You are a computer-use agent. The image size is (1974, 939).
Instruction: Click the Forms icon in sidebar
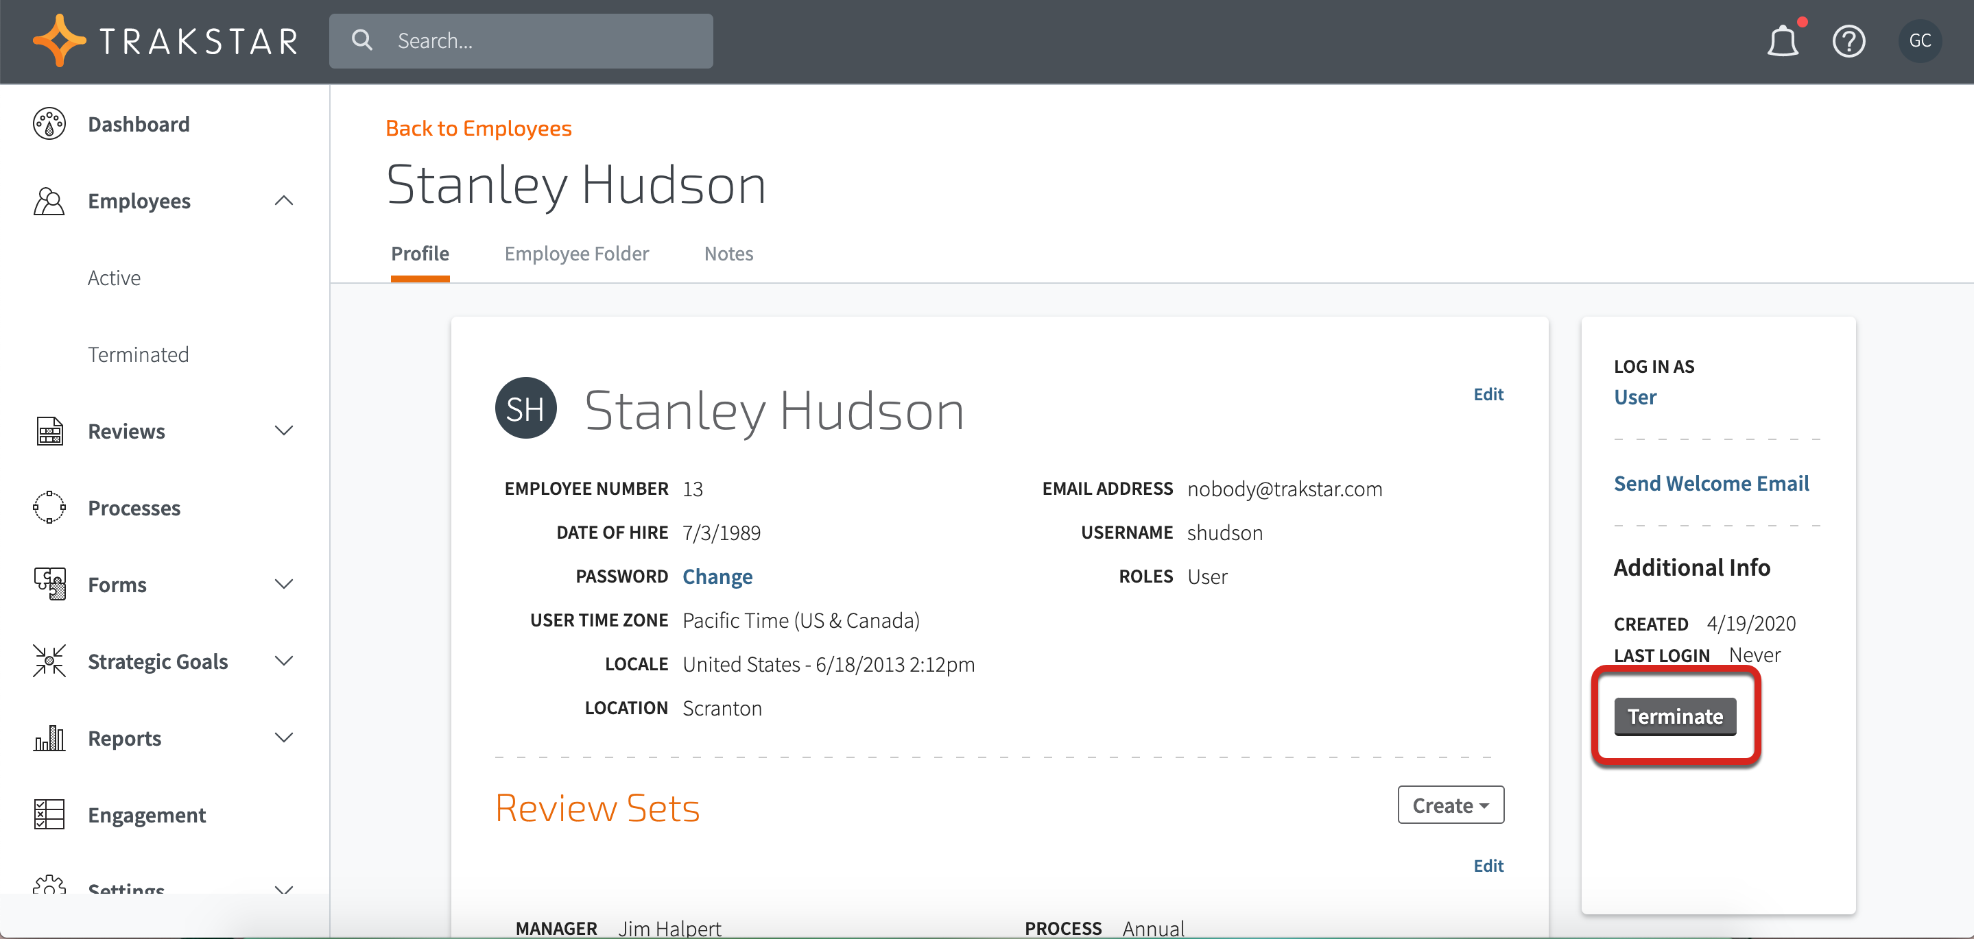click(x=49, y=584)
